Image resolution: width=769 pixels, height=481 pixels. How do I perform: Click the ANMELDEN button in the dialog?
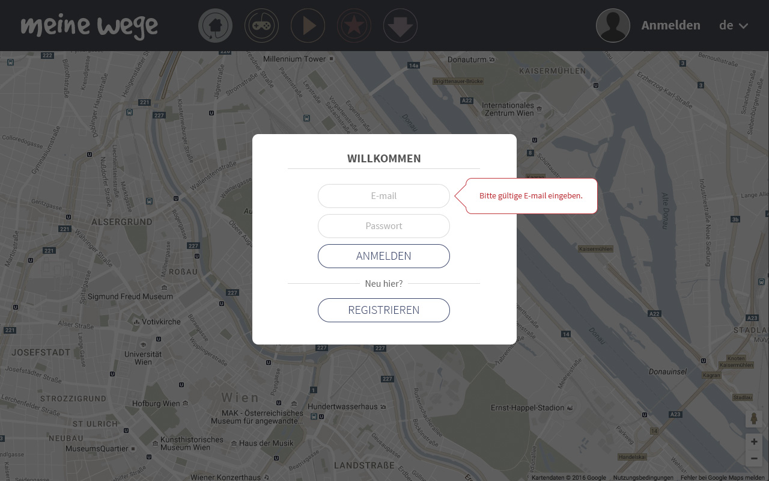pos(384,256)
